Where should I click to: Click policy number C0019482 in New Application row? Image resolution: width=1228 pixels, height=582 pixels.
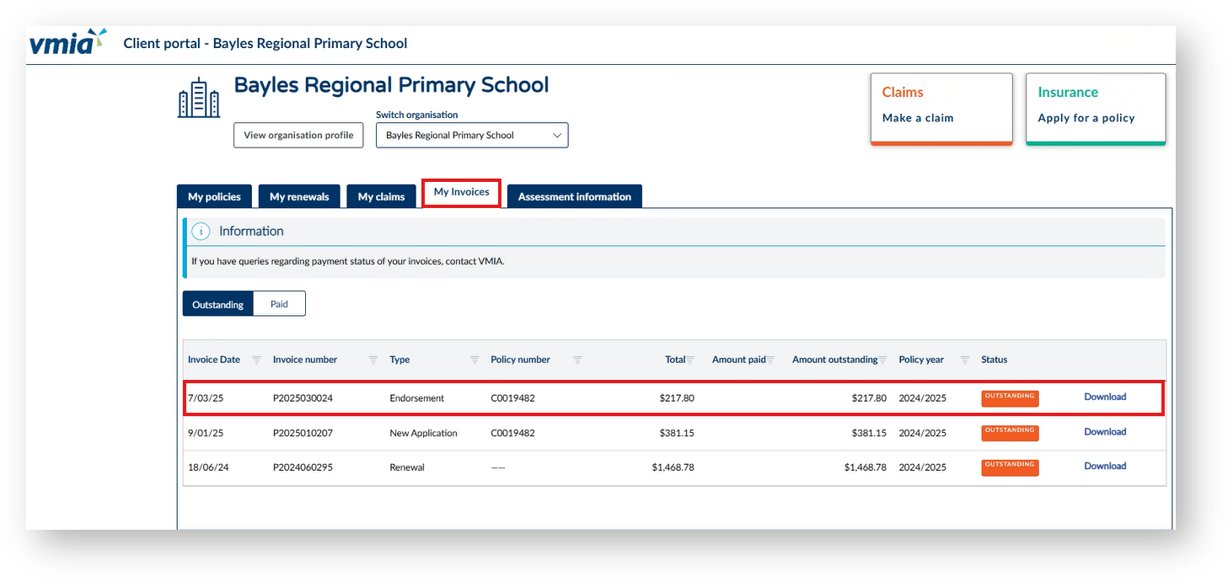coord(512,434)
